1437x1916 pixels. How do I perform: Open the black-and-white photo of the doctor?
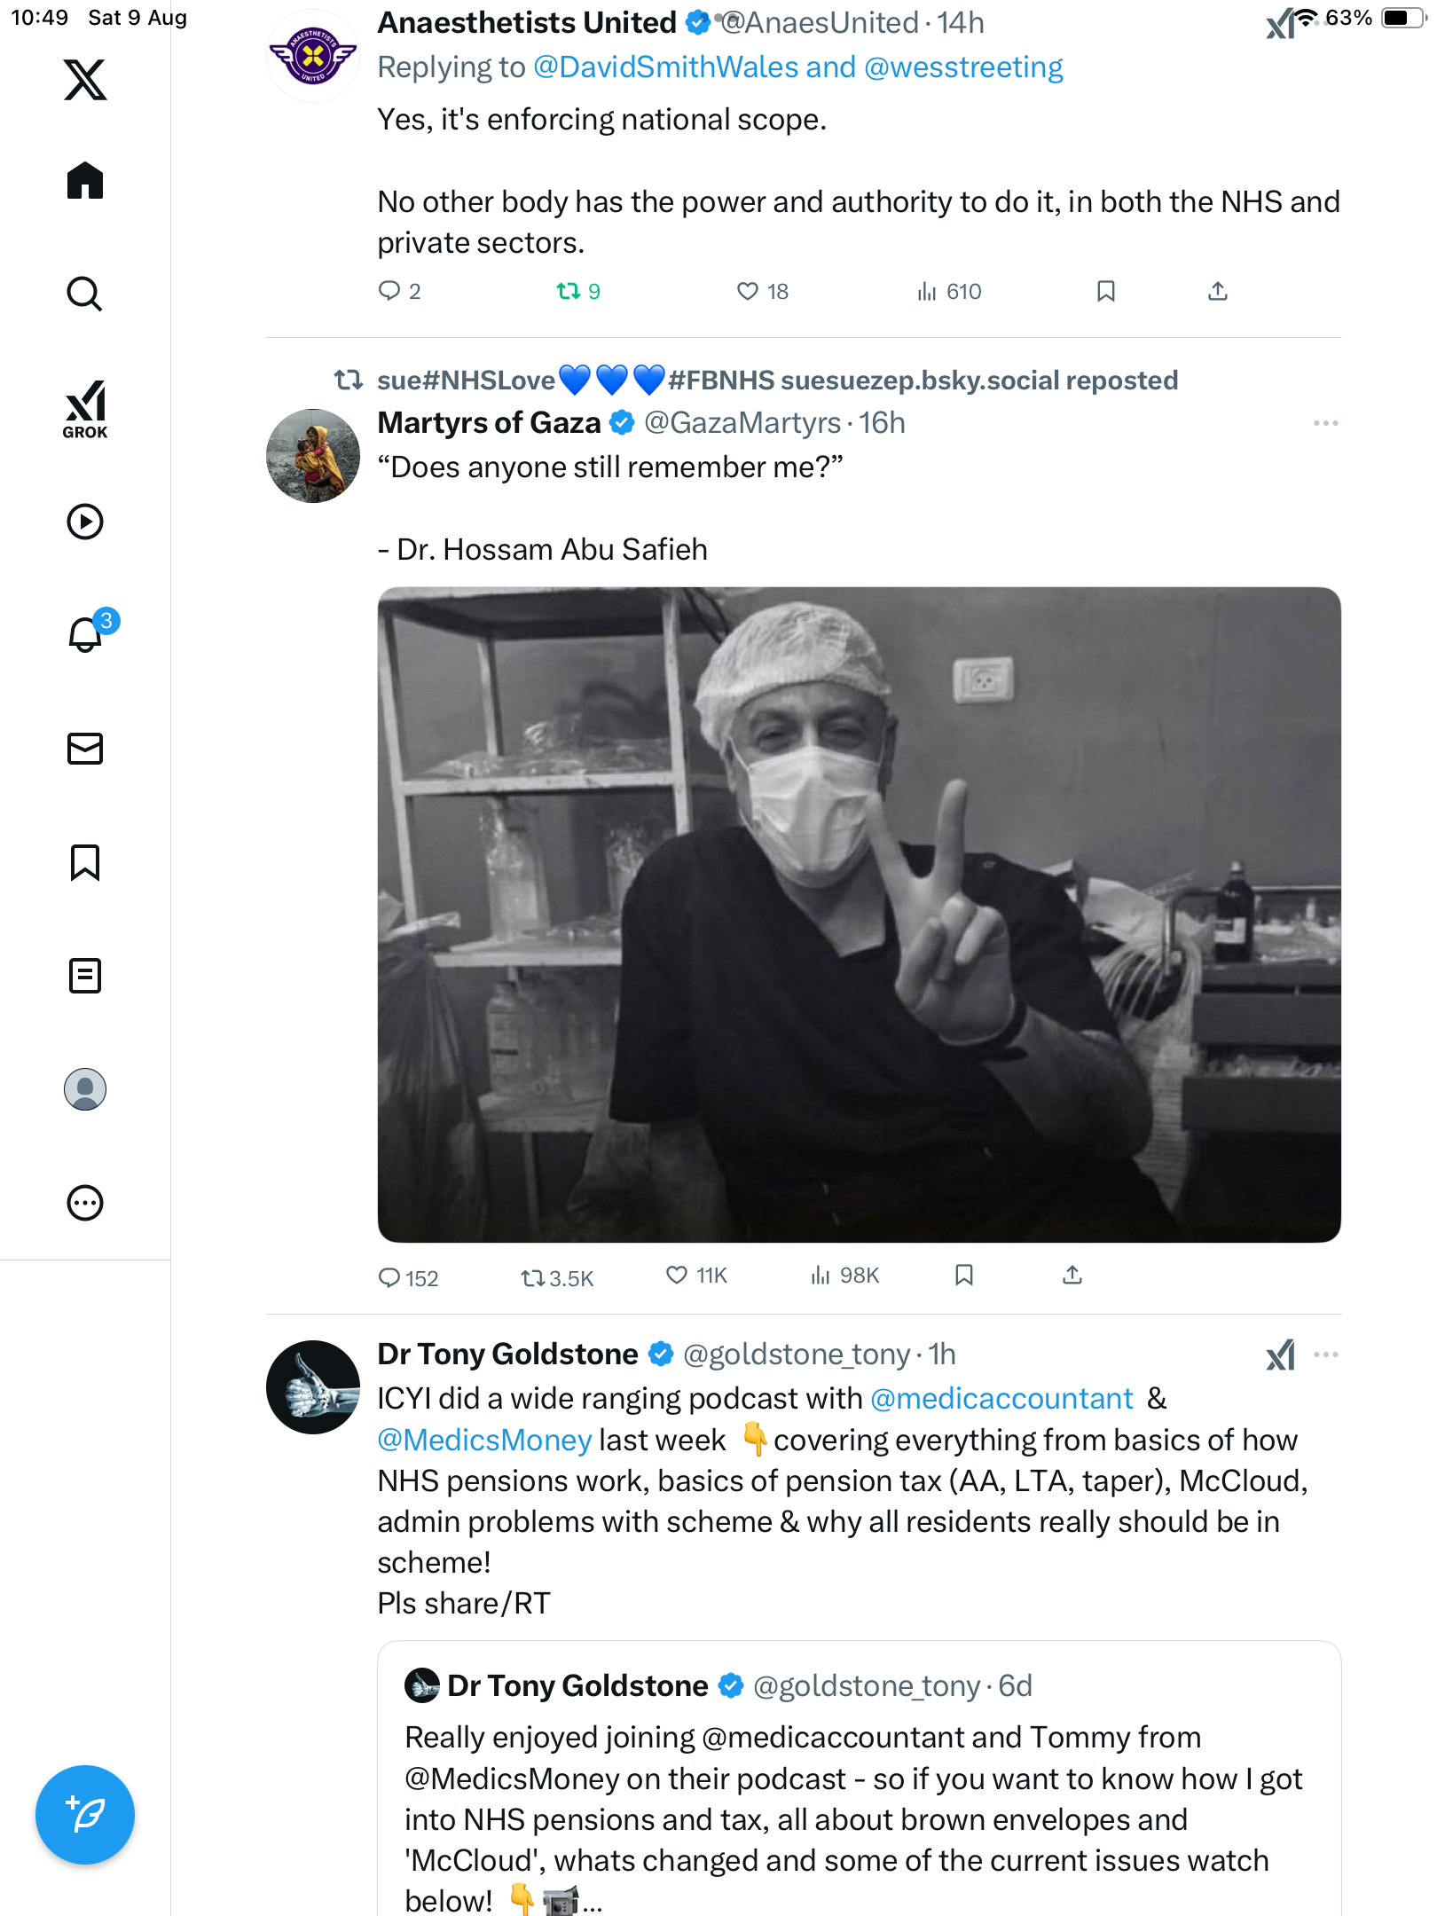859,915
